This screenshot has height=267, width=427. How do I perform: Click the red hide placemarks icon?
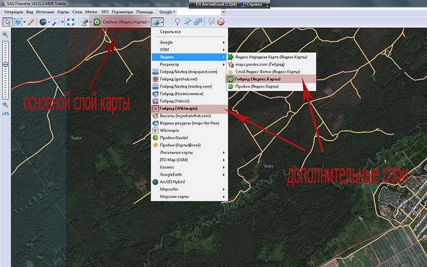pos(220,22)
